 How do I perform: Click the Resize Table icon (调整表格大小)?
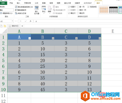1,13
